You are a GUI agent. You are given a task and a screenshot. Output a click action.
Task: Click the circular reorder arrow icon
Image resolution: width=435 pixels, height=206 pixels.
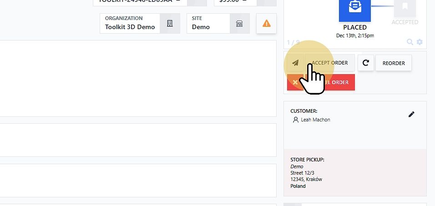coord(366,63)
